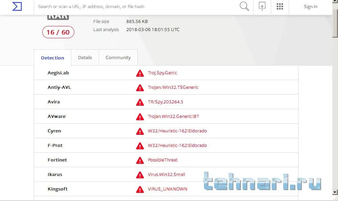The height and width of the screenshot is (201, 338).
Task: Click the 16 / 60 detection ratio badge
Action: click(58, 32)
